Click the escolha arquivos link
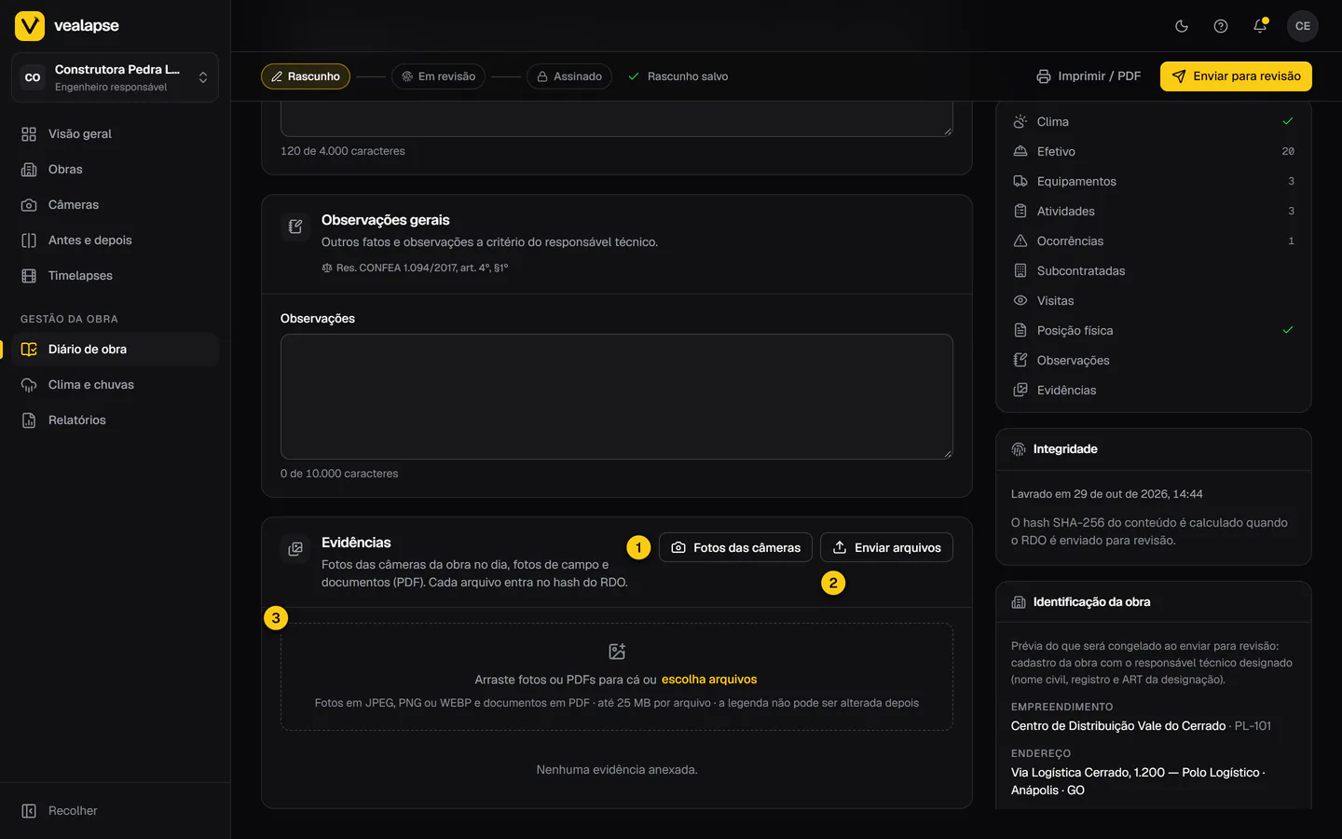This screenshot has width=1342, height=839. [709, 680]
